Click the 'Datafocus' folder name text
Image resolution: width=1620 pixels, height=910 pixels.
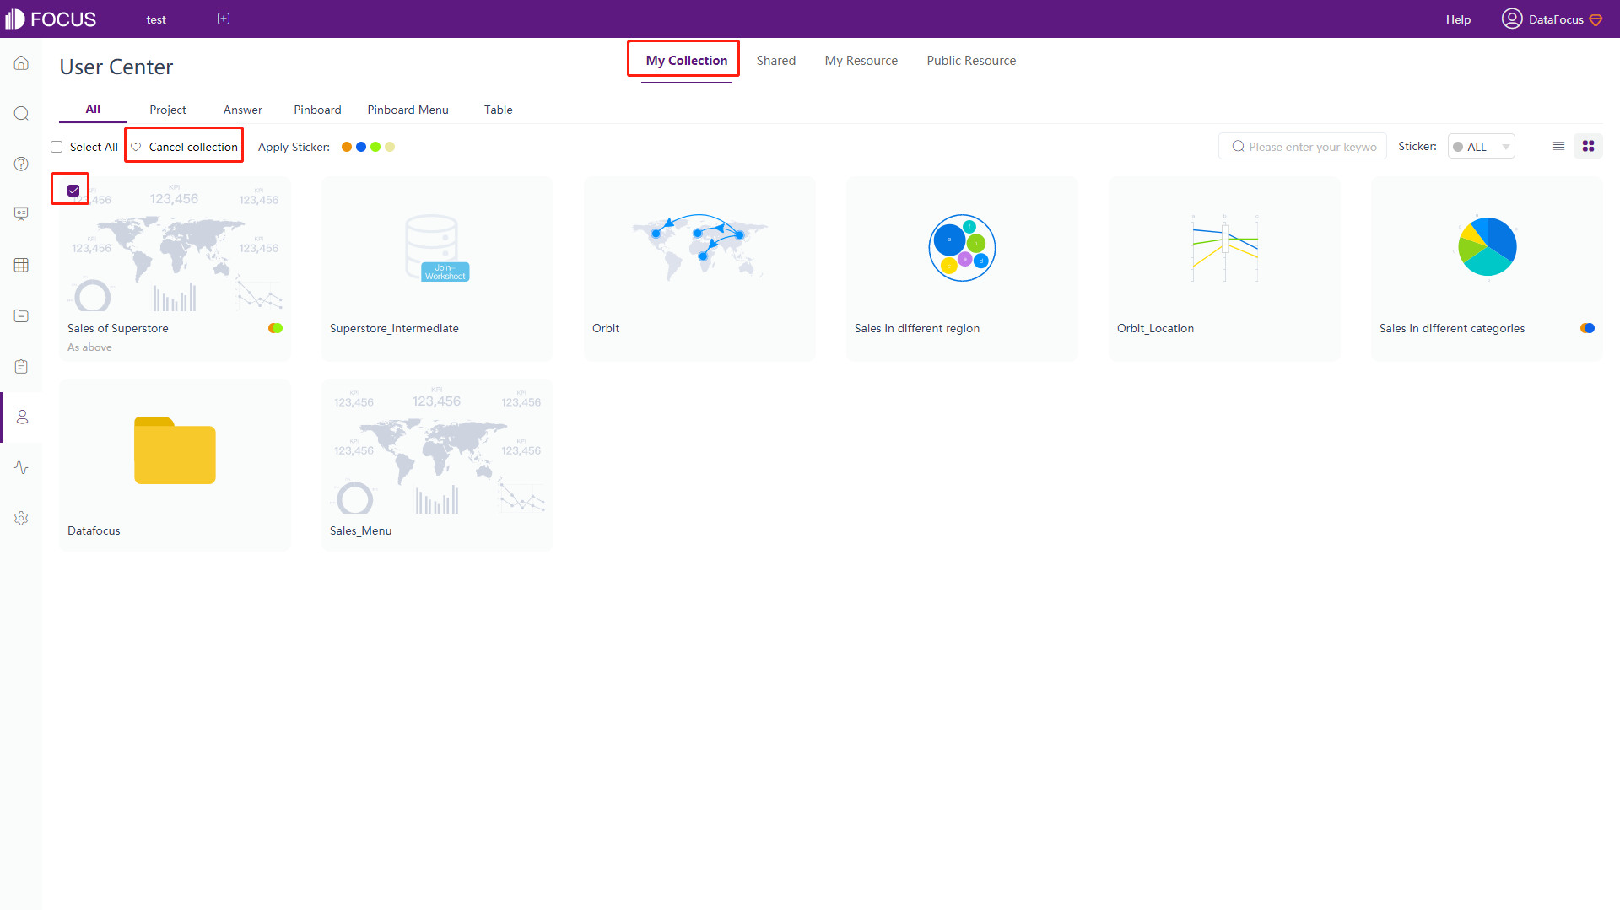[x=94, y=530]
